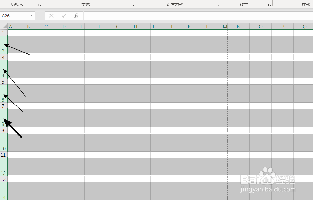Select column B header

pyautogui.click(x=28, y=27)
